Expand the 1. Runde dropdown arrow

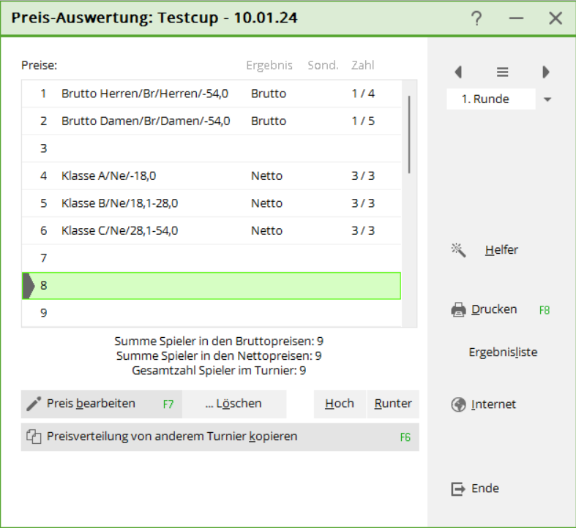point(547,99)
